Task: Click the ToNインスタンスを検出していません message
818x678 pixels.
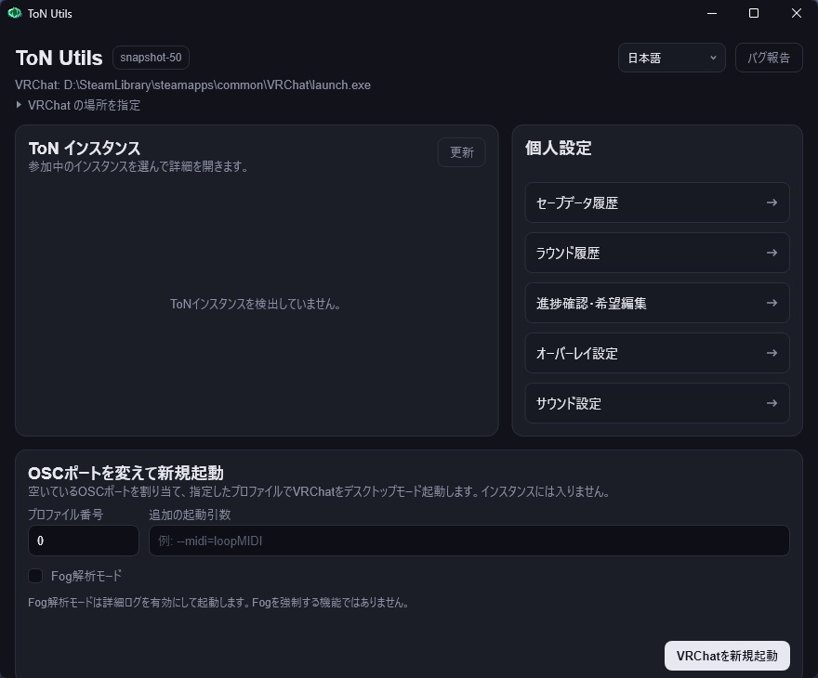Action: pyautogui.click(x=256, y=304)
